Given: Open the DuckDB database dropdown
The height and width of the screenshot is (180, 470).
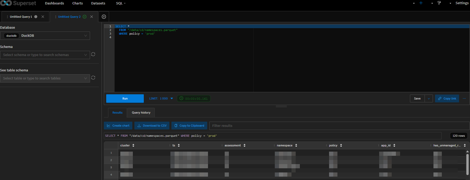Looking at the screenshot, I should pos(45,36).
